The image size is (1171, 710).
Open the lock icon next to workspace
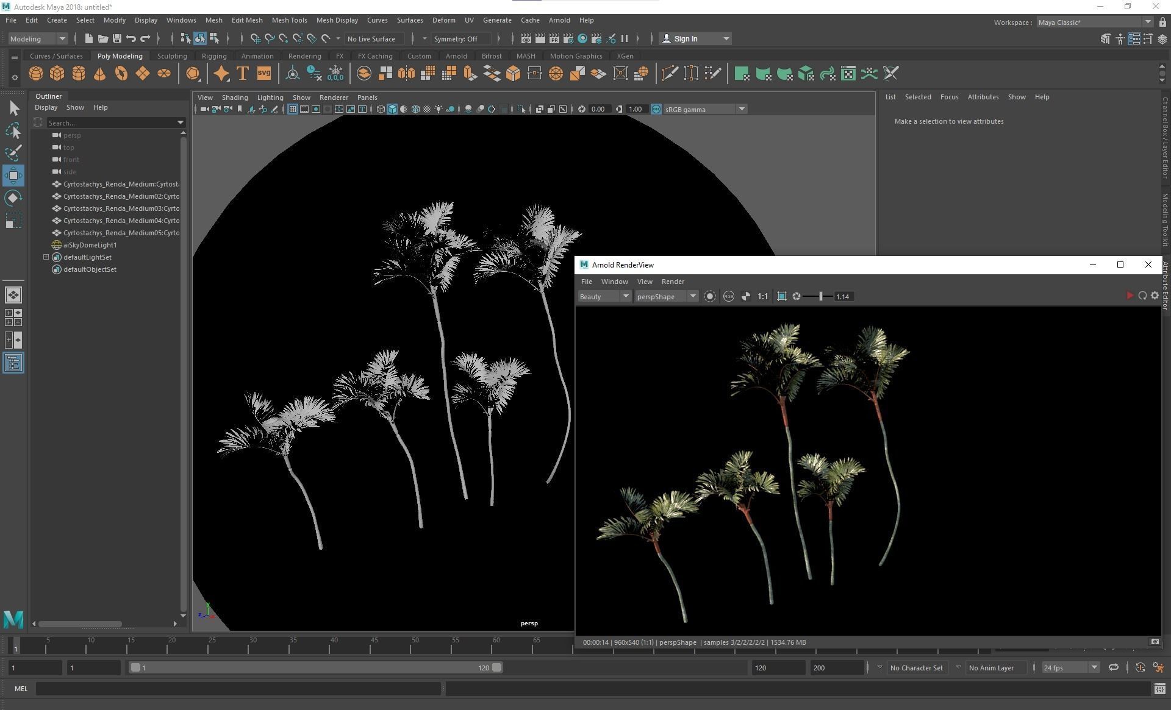[x=1162, y=23]
